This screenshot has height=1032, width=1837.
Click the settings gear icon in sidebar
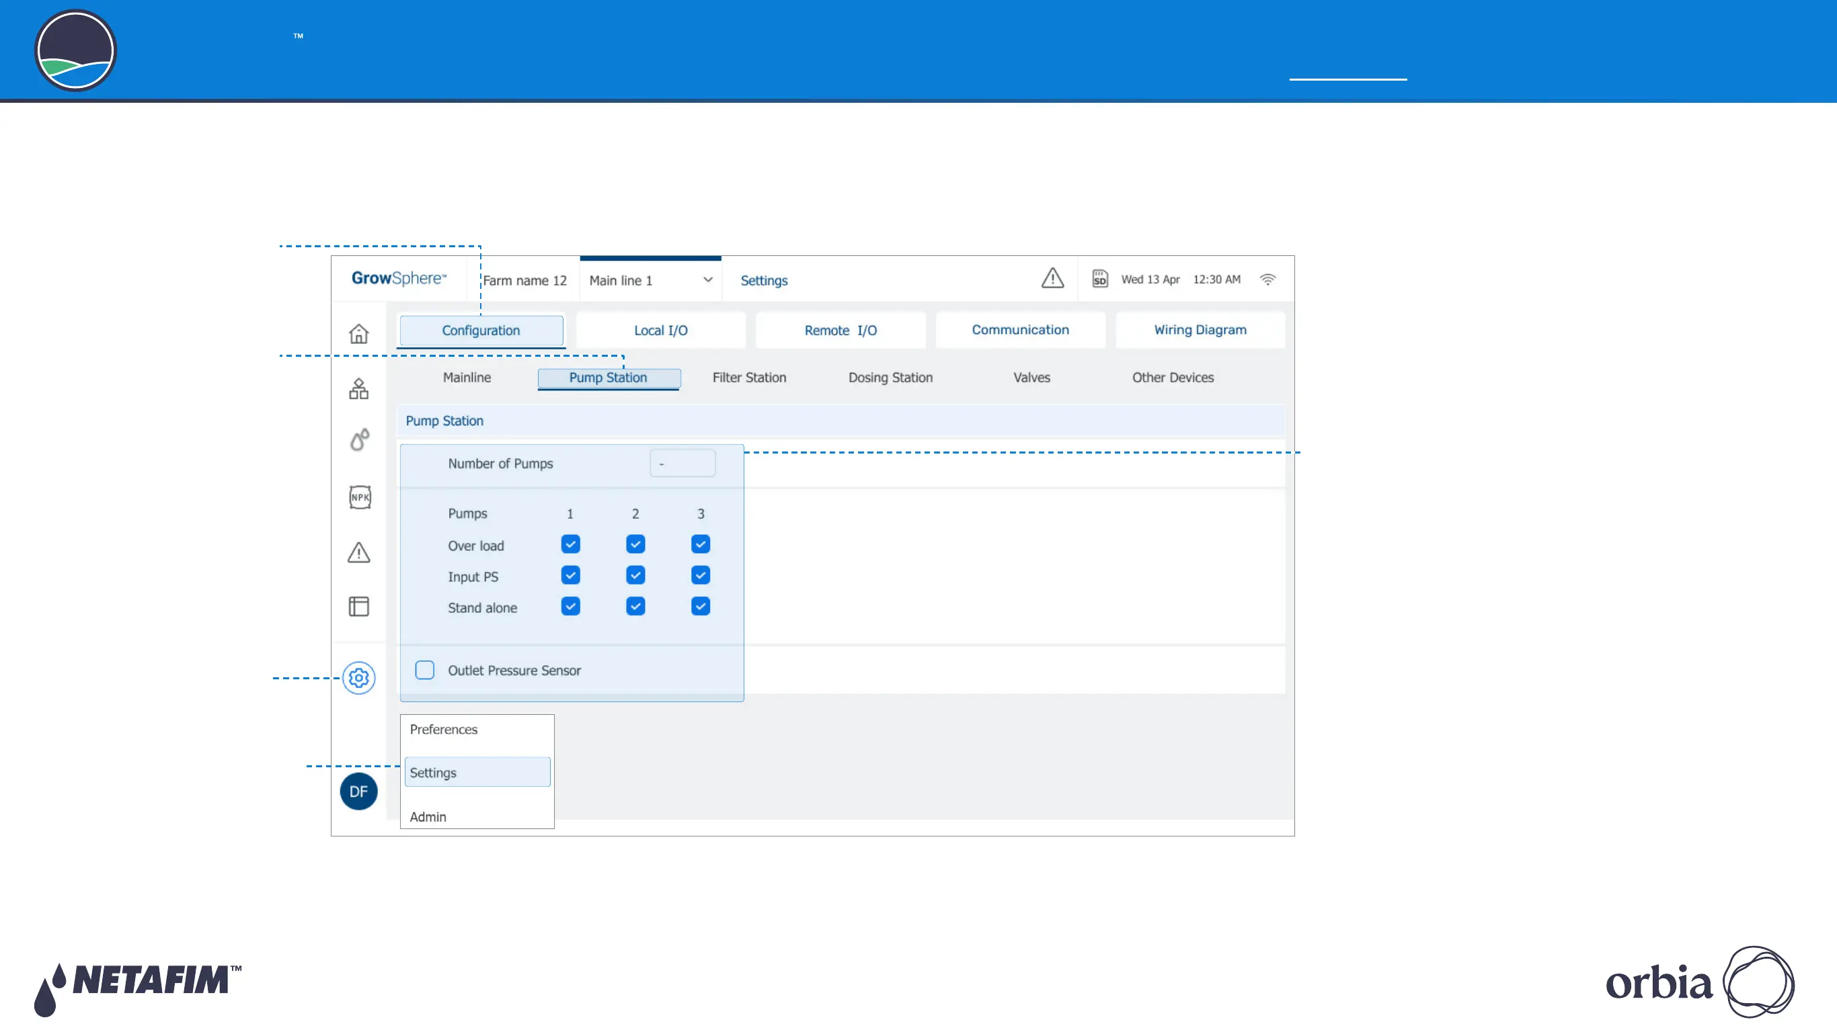(x=358, y=678)
